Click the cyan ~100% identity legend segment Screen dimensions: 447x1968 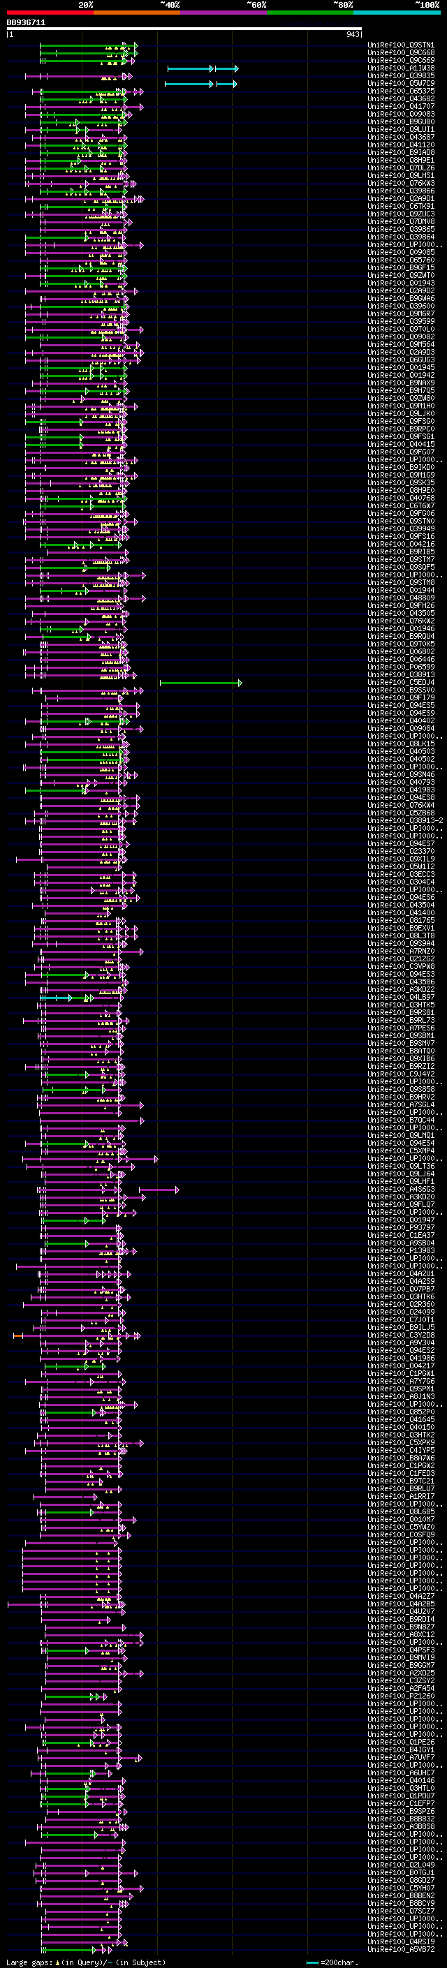397,13
